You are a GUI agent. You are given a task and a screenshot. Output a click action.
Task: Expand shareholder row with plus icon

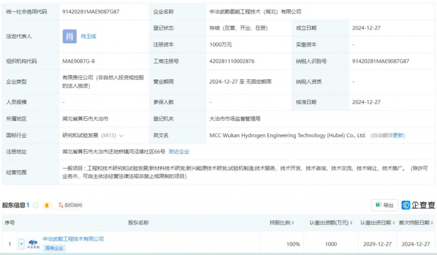point(21,244)
